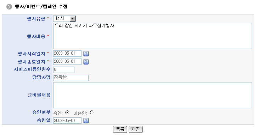Image resolution: width=258 pixels, height=135 pixels.
Task: Select the 승인 radio button
Action: [67, 112]
